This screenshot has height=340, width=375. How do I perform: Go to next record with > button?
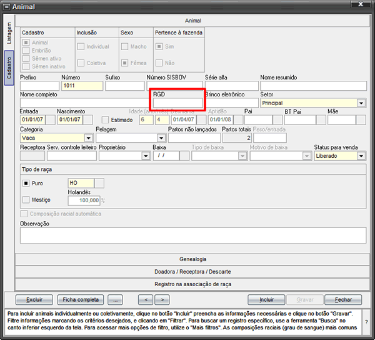[x=162, y=299]
